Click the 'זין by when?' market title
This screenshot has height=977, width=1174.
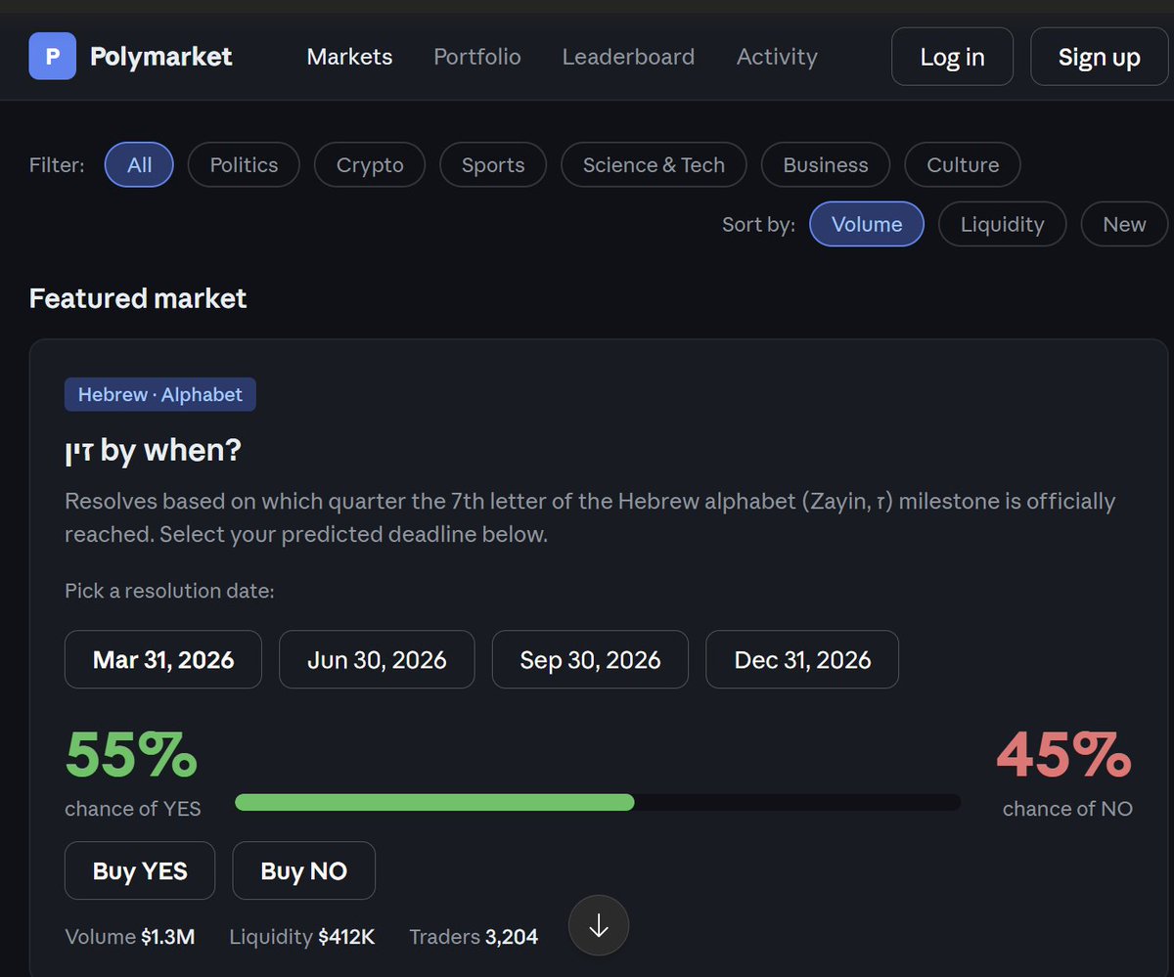[x=153, y=451]
